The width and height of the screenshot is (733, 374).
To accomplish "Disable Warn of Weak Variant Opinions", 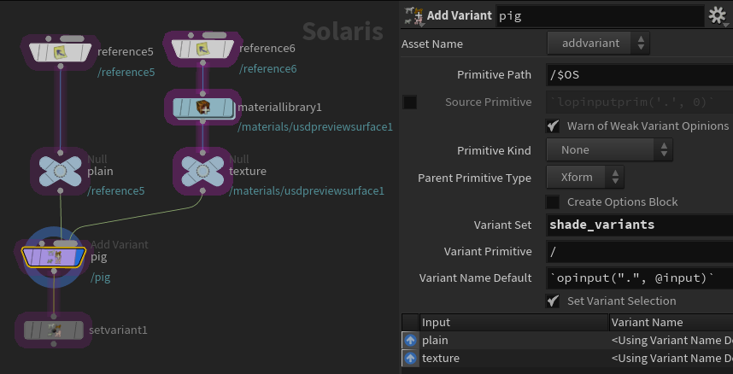I will (553, 126).
